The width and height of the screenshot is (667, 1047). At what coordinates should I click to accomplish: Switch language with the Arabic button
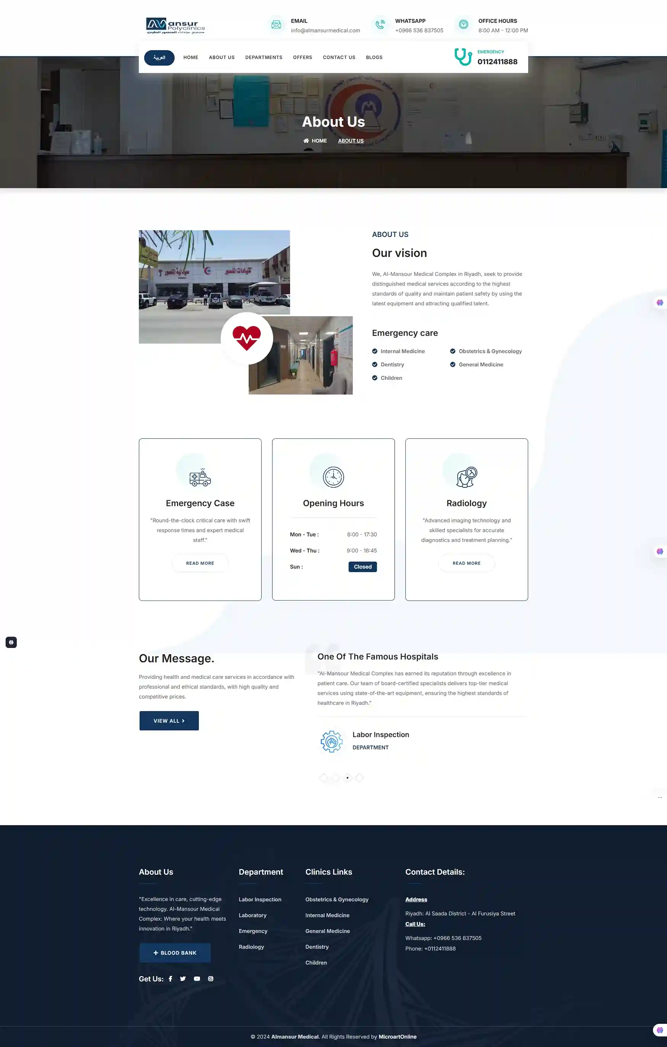coord(159,58)
